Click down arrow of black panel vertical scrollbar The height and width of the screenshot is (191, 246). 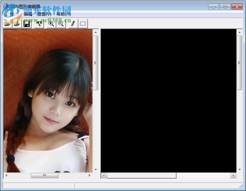[239, 169]
